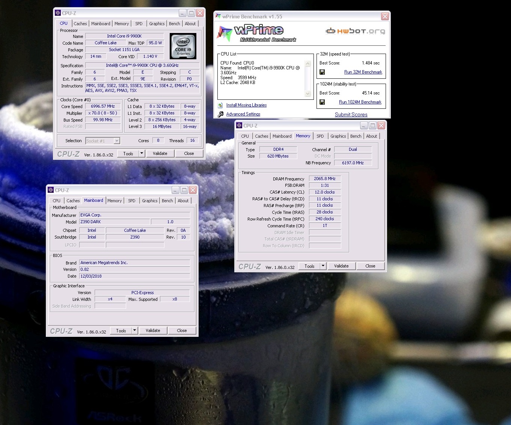Click the app icon in the CPU tab window's title bar

click(58, 13)
